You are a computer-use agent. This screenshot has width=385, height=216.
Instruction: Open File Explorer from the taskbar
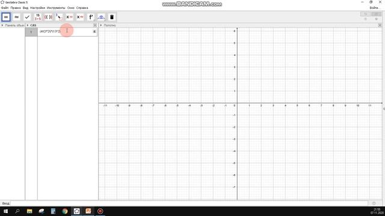point(29,211)
